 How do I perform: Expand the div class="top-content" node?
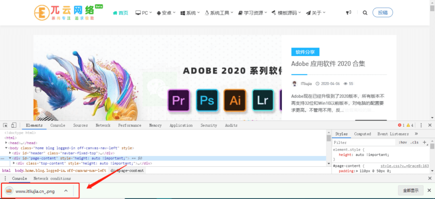(14, 163)
